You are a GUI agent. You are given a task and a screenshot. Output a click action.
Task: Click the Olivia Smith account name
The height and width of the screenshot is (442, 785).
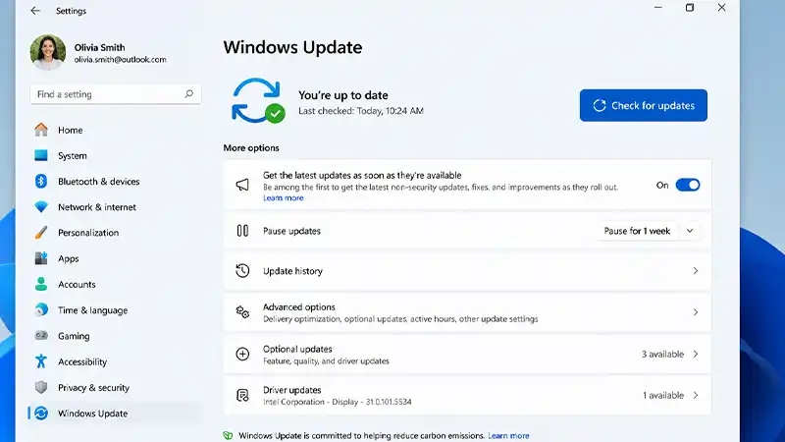pyautogui.click(x=100, y=47)
